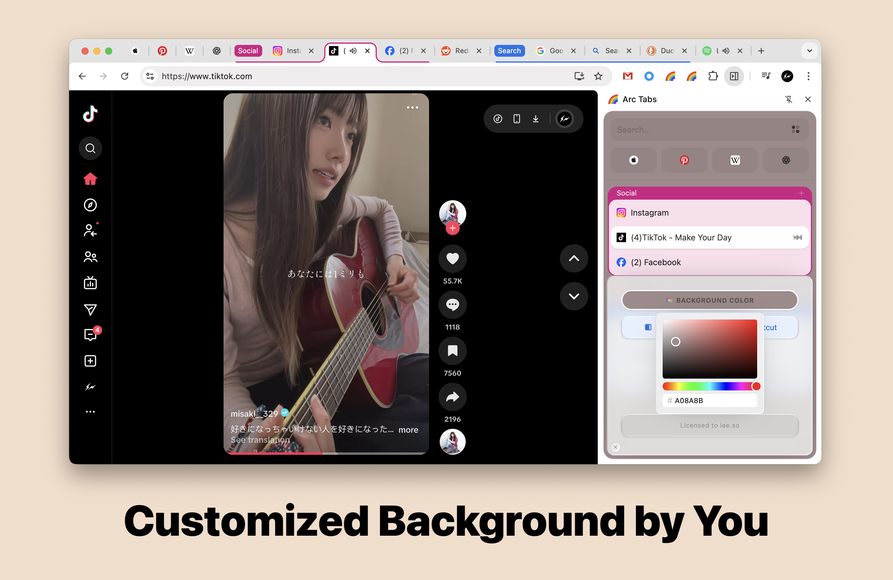893x580 pixels.
Task: Open the video options three dots
Action: tap(412, 108)
